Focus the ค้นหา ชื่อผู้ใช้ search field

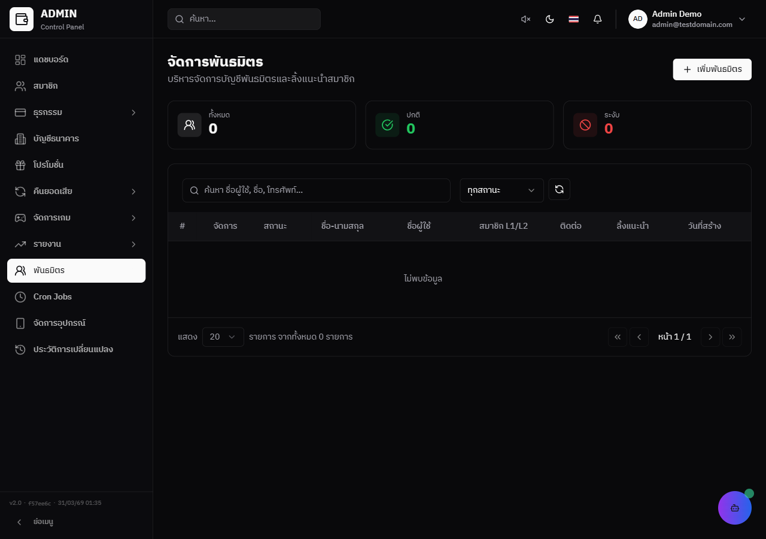(316, 190)
